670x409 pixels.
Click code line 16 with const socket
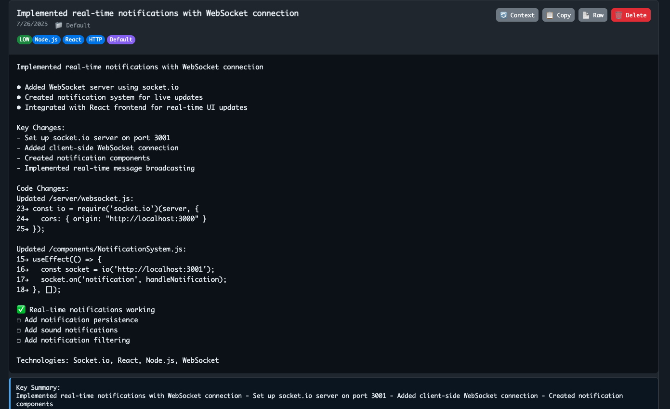pyautogui.click(x=116, y=269)
